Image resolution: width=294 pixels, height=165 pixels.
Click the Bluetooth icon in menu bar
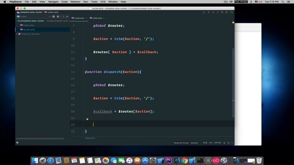(251, 2)
